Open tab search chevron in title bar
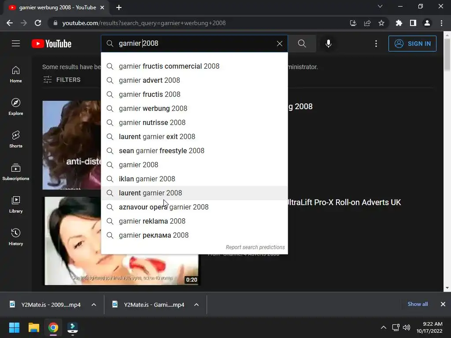Viewport: 451px width, 338px height. [x=380, y=6]
